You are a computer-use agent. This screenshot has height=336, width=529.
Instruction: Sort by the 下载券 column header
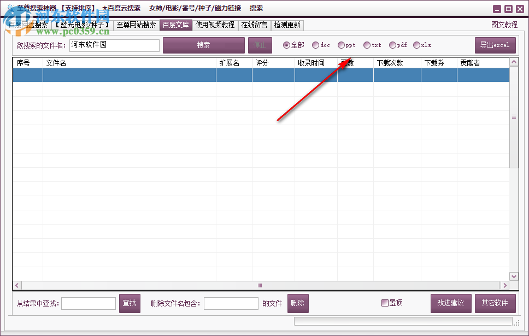point(439,63)
